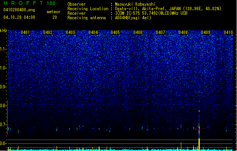
Task: Click the 0.8 kHz axis label
Action: [x=3, y=106]
